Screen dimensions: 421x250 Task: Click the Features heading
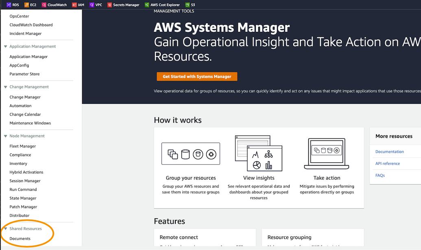(x=170, y=221)
